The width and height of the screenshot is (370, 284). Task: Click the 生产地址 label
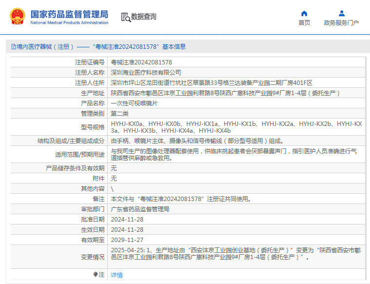tap(93, 93)
